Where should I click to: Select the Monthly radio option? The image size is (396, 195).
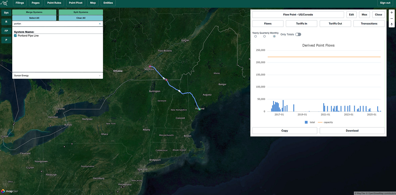(x=274, y=36)
